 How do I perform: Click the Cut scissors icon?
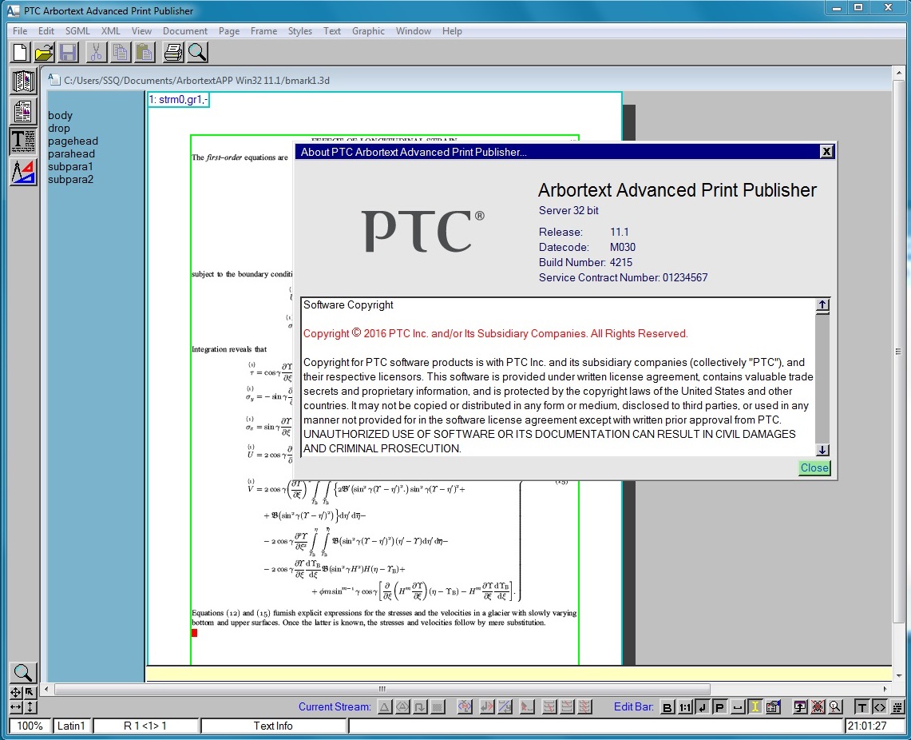click(x=96, y=52)
